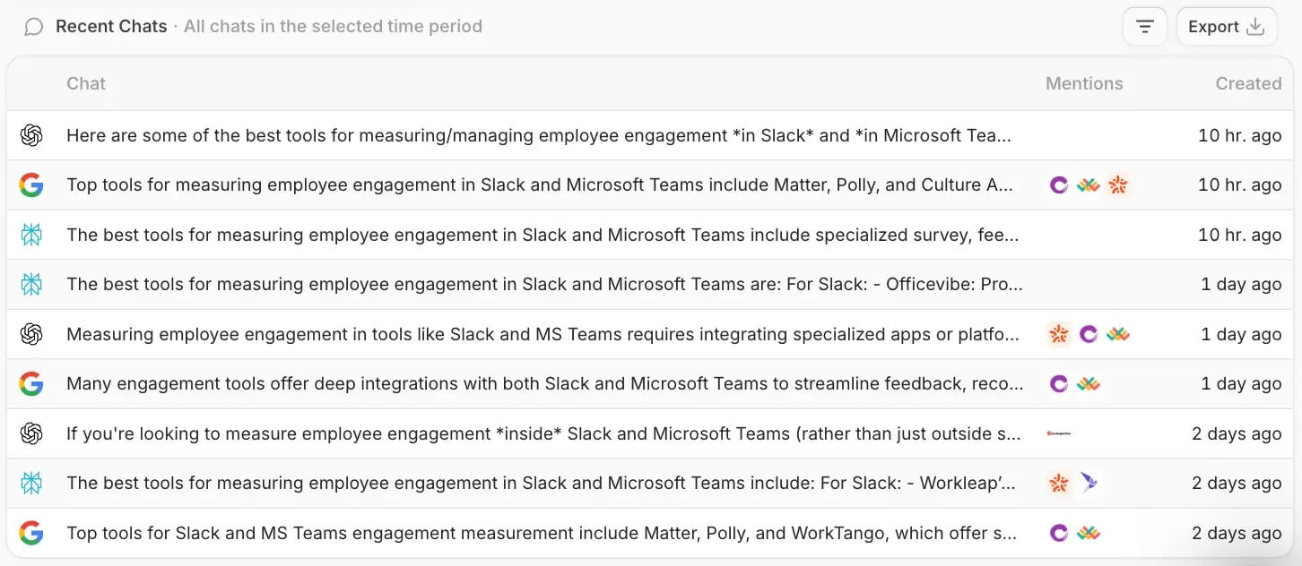Click the Chat column header
This screenshot has height=566, width=1302.
86,83
